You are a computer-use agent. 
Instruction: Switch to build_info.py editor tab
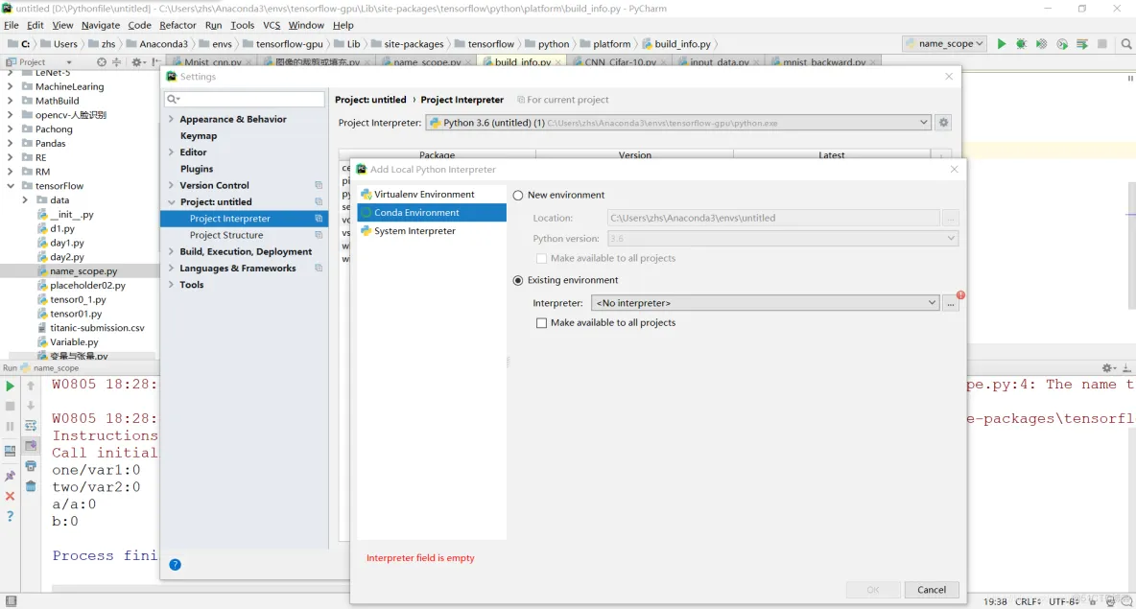[x=521, y=62]
